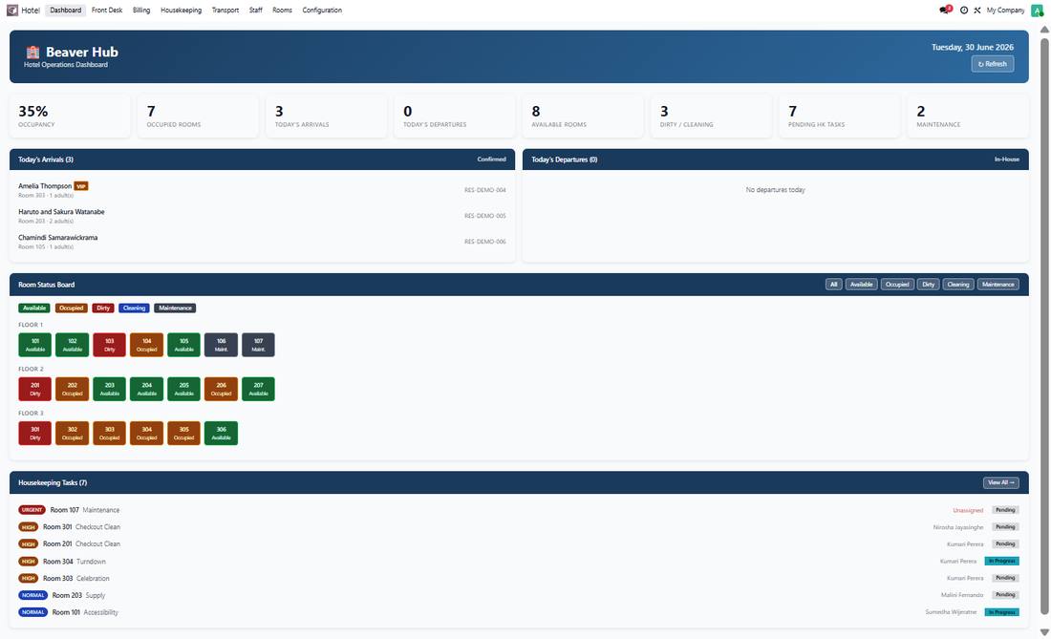Select room 105 tile

[x=183, y=345]
